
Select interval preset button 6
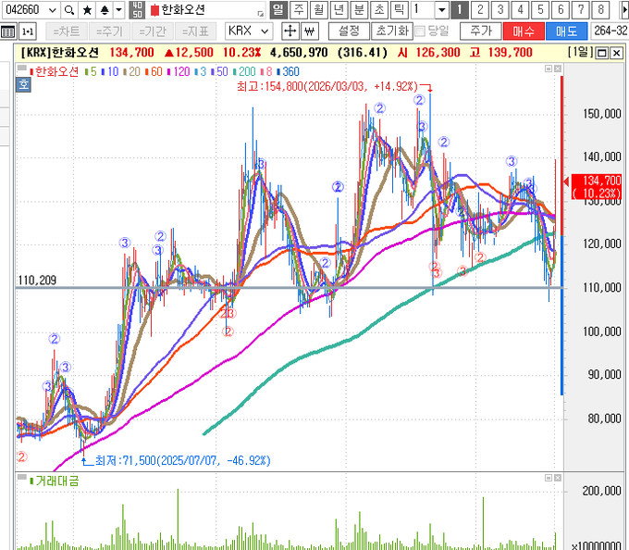pos(561,9)
